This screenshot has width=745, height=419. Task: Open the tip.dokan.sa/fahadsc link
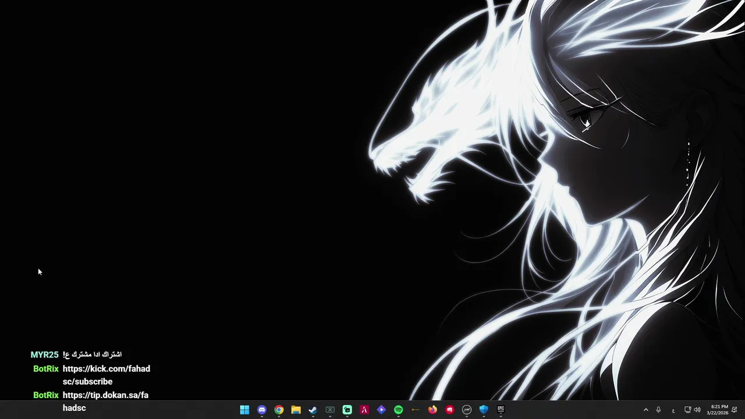pos(105,402)
